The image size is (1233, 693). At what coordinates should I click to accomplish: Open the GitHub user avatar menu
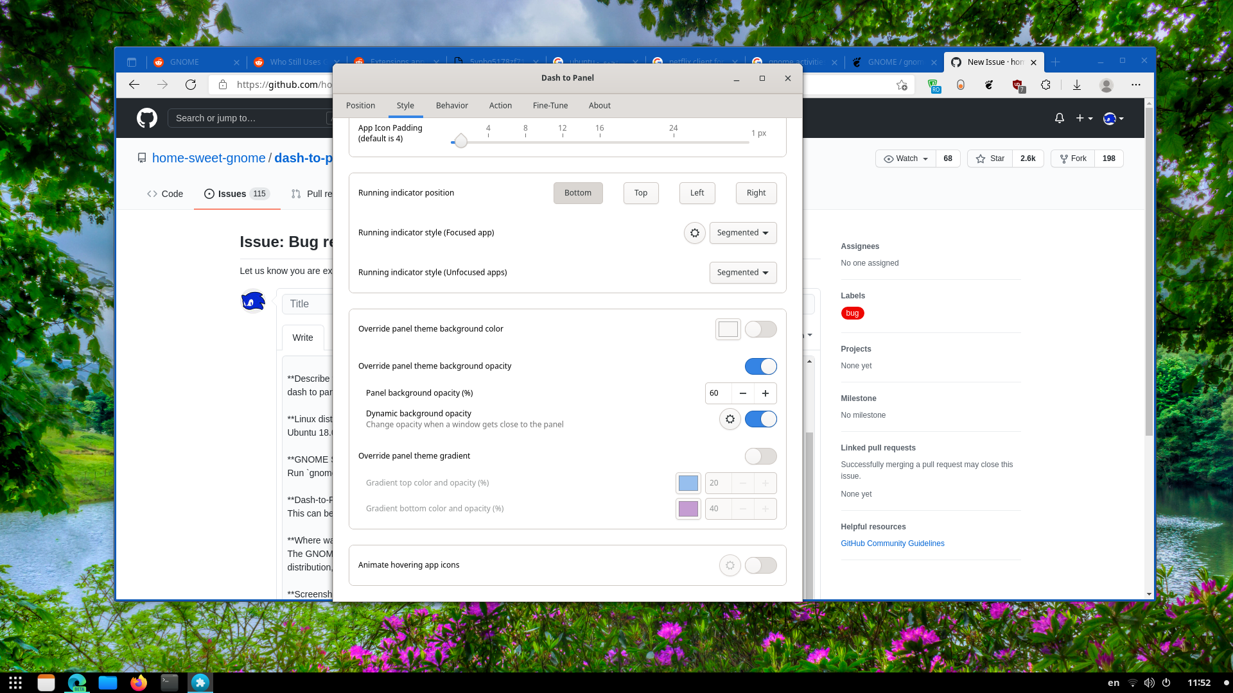(x=1114, y=118)
